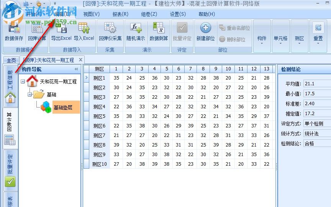Click the hand icon in quick access toolbar
Screen dimensions: 331x207
pyautogui.click(x=39, y=3)
